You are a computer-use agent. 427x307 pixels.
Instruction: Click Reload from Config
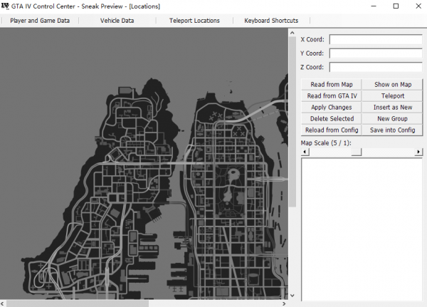tap(332, 130)
